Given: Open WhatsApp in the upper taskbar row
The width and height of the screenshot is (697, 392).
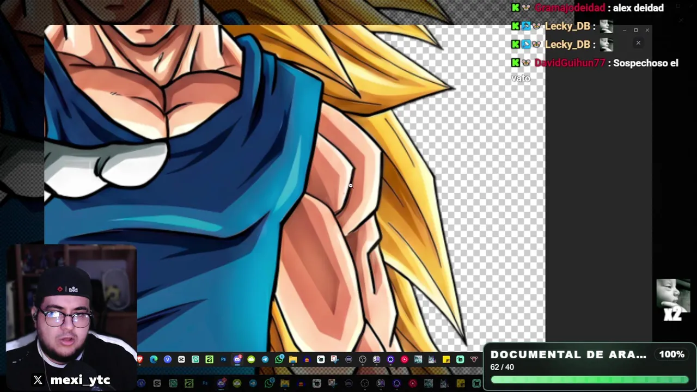Looking at the screenshot, I should click(279, 359).
